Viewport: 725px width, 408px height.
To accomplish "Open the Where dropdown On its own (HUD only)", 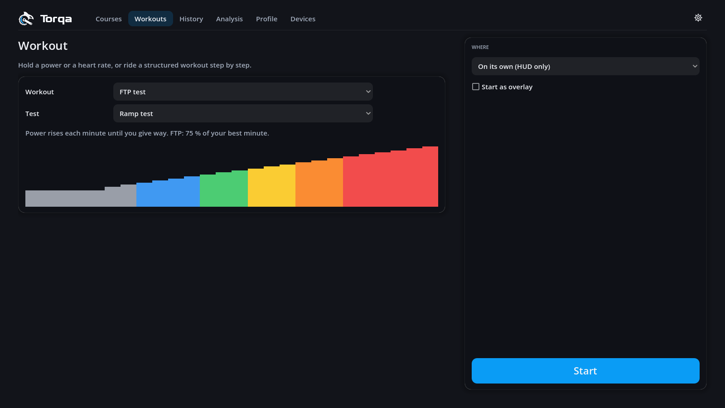I will click(x=585, y=66).
